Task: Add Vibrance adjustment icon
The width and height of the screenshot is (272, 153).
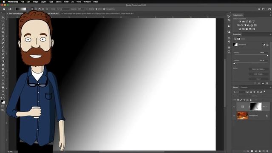Action: tap(253, 22)
